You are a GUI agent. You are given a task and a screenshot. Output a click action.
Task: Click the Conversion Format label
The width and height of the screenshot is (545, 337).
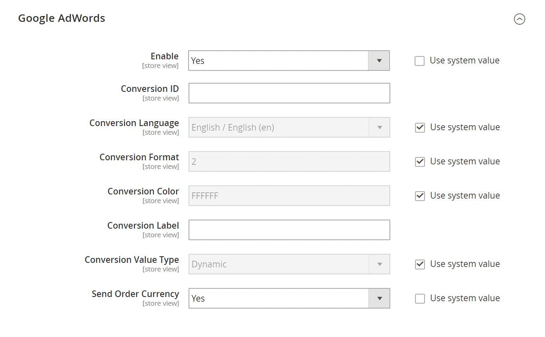click(x=139, y=157)
